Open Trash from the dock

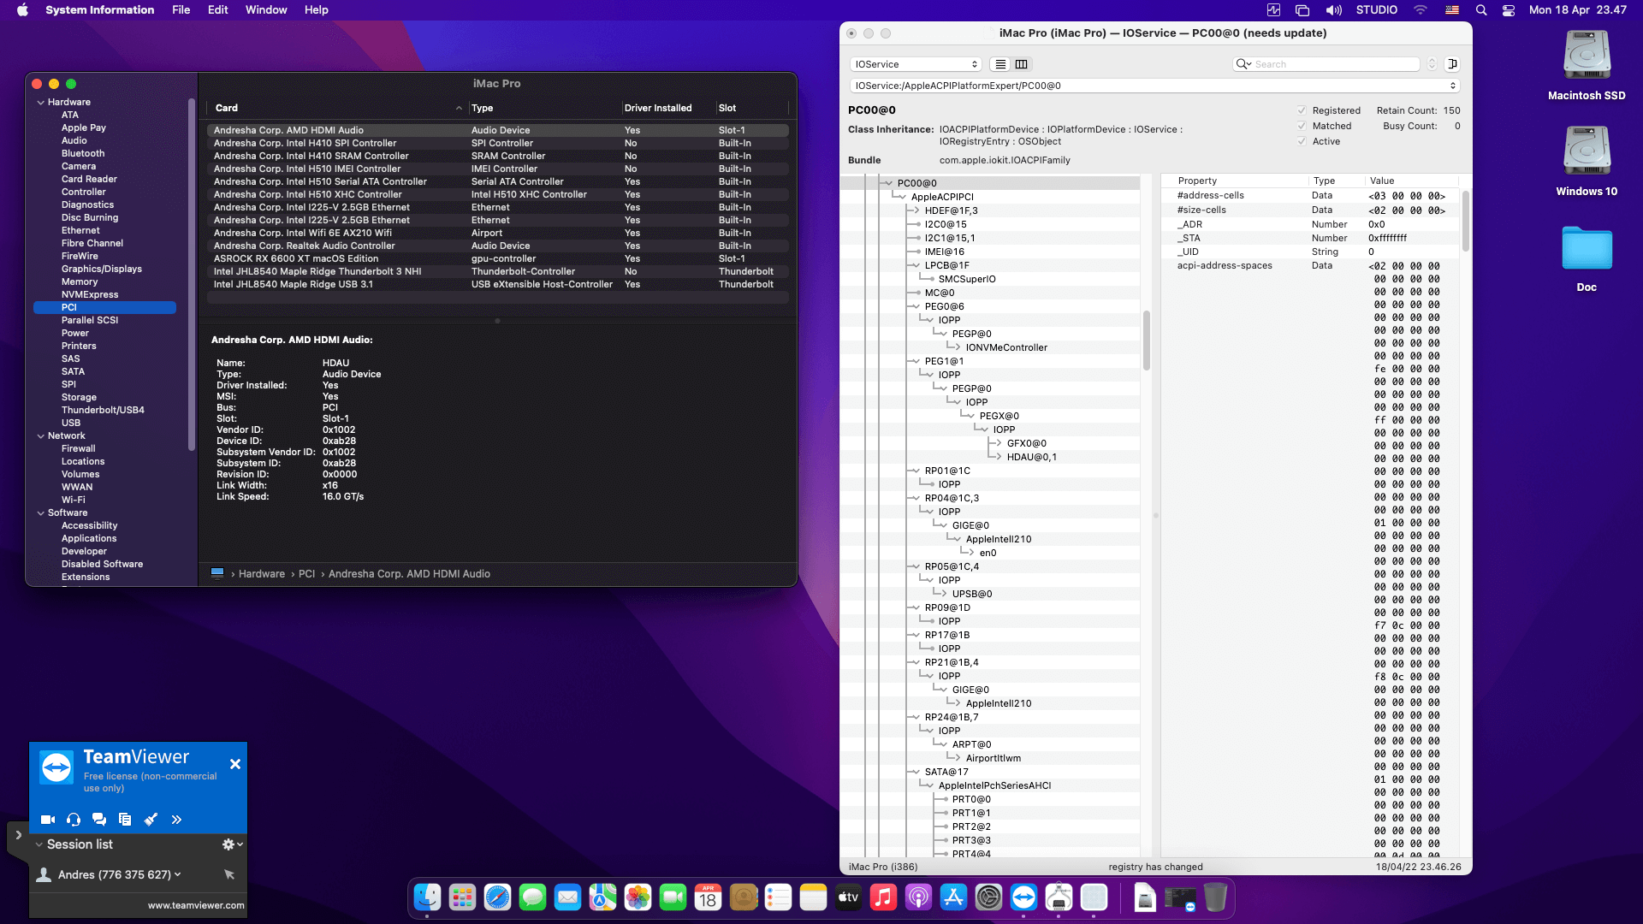click(x=1215, y=897)
